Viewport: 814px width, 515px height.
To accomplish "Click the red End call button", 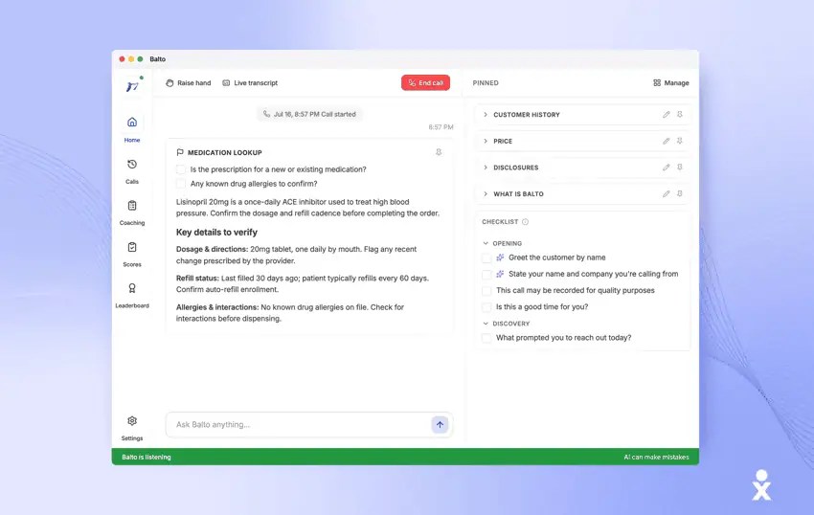I will (425, 83).
